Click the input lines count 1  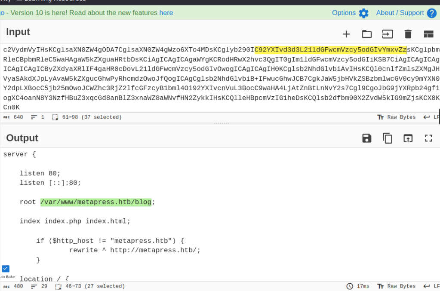(x=37, y=117)
